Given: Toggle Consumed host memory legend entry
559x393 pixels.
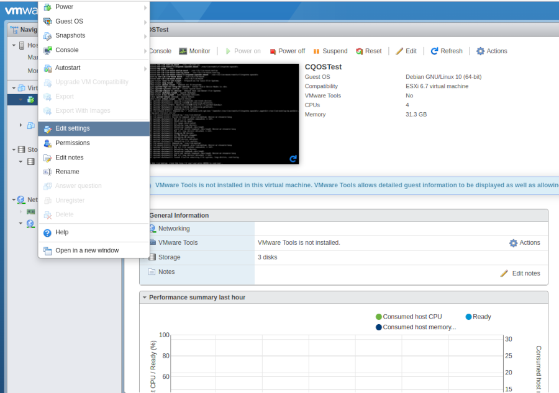Looking at the screenshot, I should (416, 327).
